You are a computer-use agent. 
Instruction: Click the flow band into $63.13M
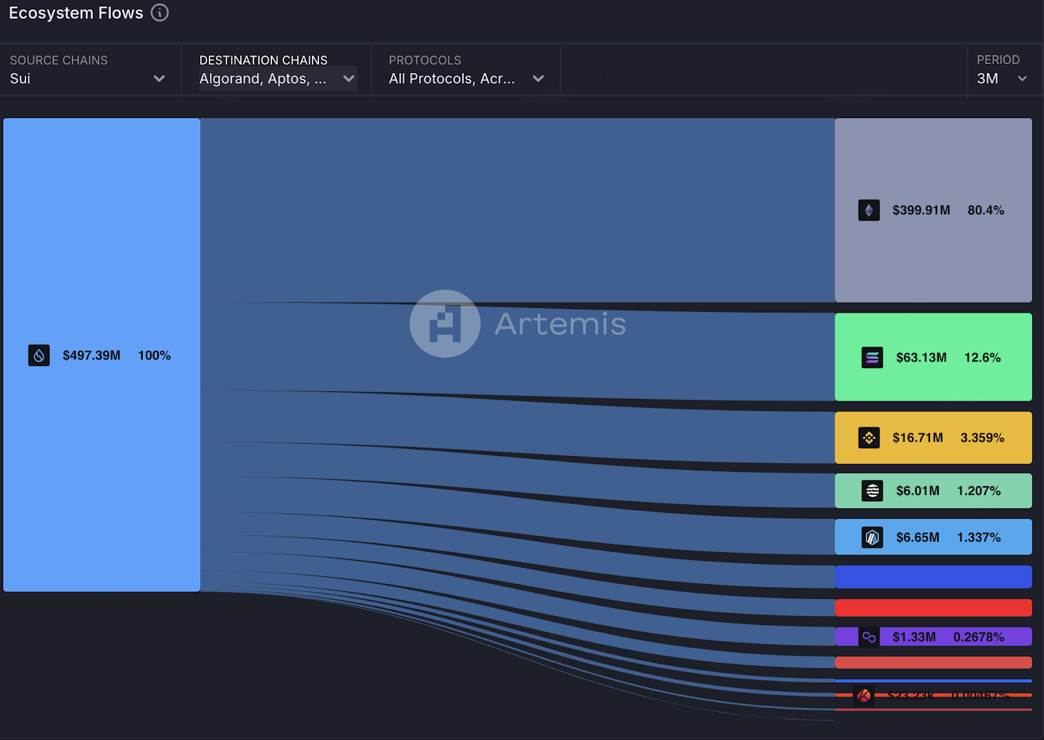click(x=517, y=352)
